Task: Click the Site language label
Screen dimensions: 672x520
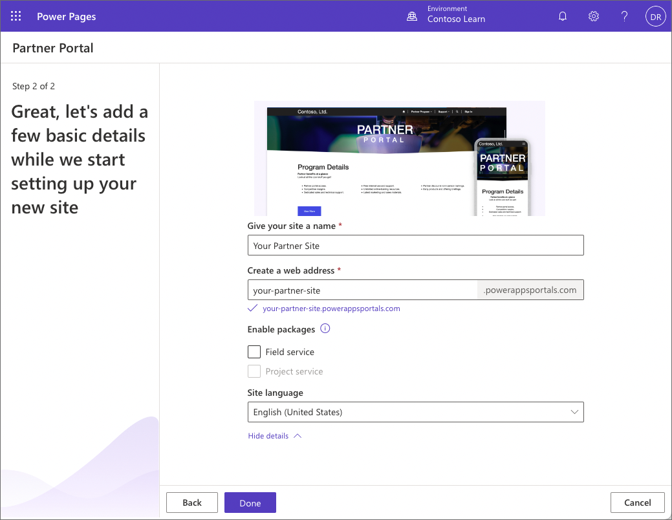Action: pos(275,393)
